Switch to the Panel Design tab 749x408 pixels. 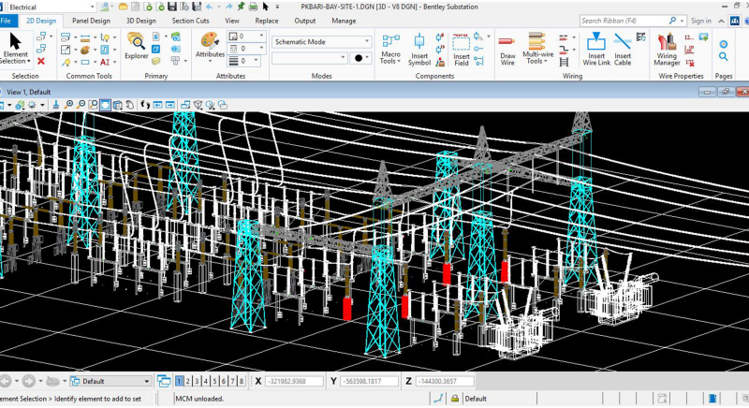click(x=91, y=20)
